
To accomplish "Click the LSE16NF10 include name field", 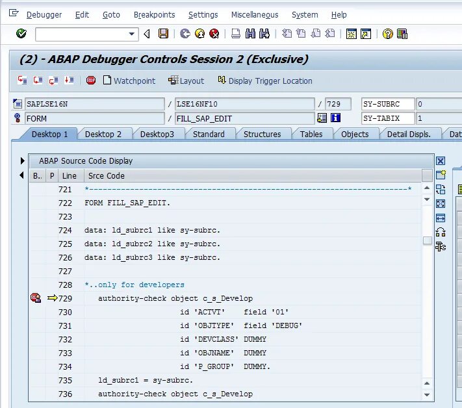I will click(244, 104).
